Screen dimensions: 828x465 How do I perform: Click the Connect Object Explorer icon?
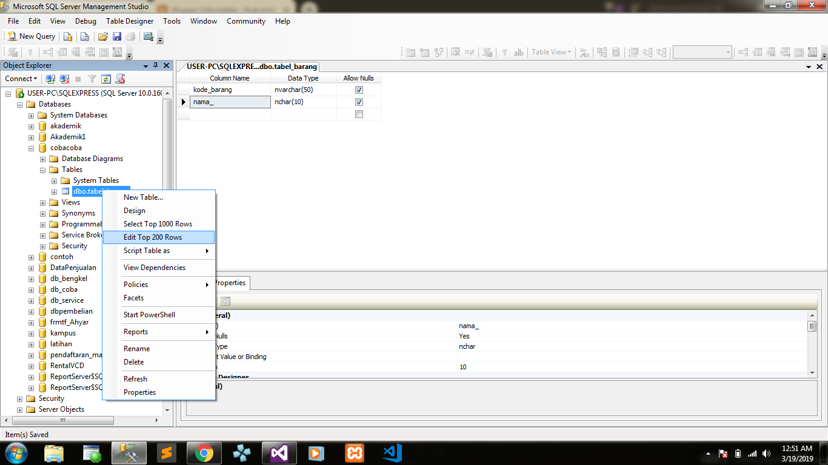click(x=51, y=79)
